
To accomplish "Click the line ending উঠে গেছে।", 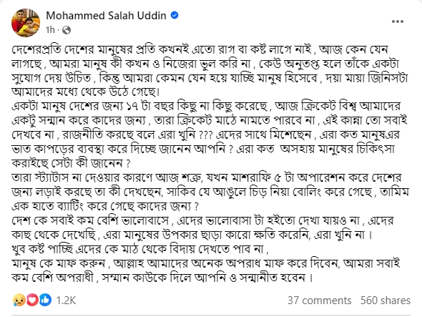I will click(86, 92).
